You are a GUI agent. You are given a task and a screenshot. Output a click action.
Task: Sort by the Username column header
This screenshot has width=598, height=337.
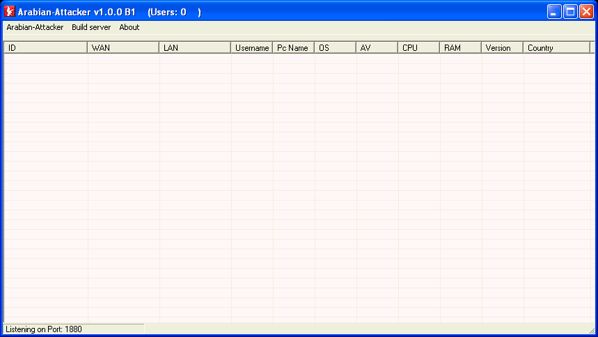(x=251, y=48)
